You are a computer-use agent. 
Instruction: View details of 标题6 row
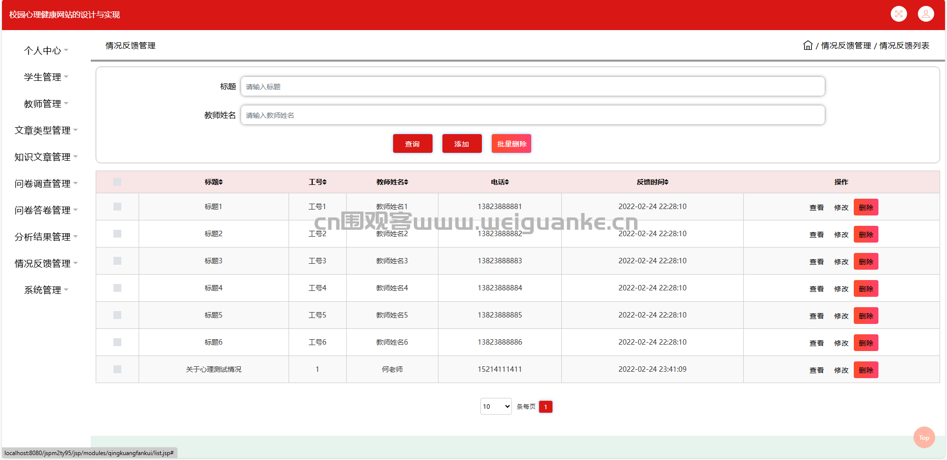point(817,343)
